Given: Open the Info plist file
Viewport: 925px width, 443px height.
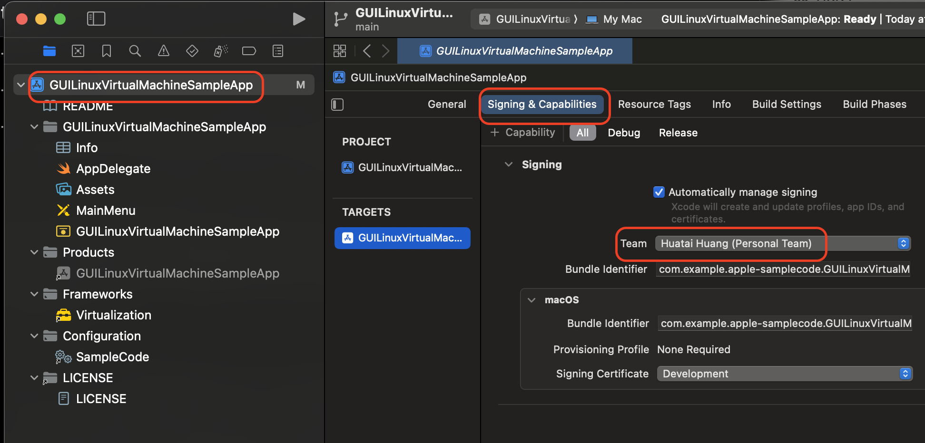Looking at the screenshot, I should point(87,148).
